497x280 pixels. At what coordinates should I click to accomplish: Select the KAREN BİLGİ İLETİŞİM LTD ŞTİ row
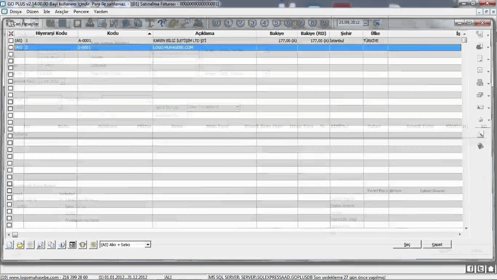click(x=237, y=40)
